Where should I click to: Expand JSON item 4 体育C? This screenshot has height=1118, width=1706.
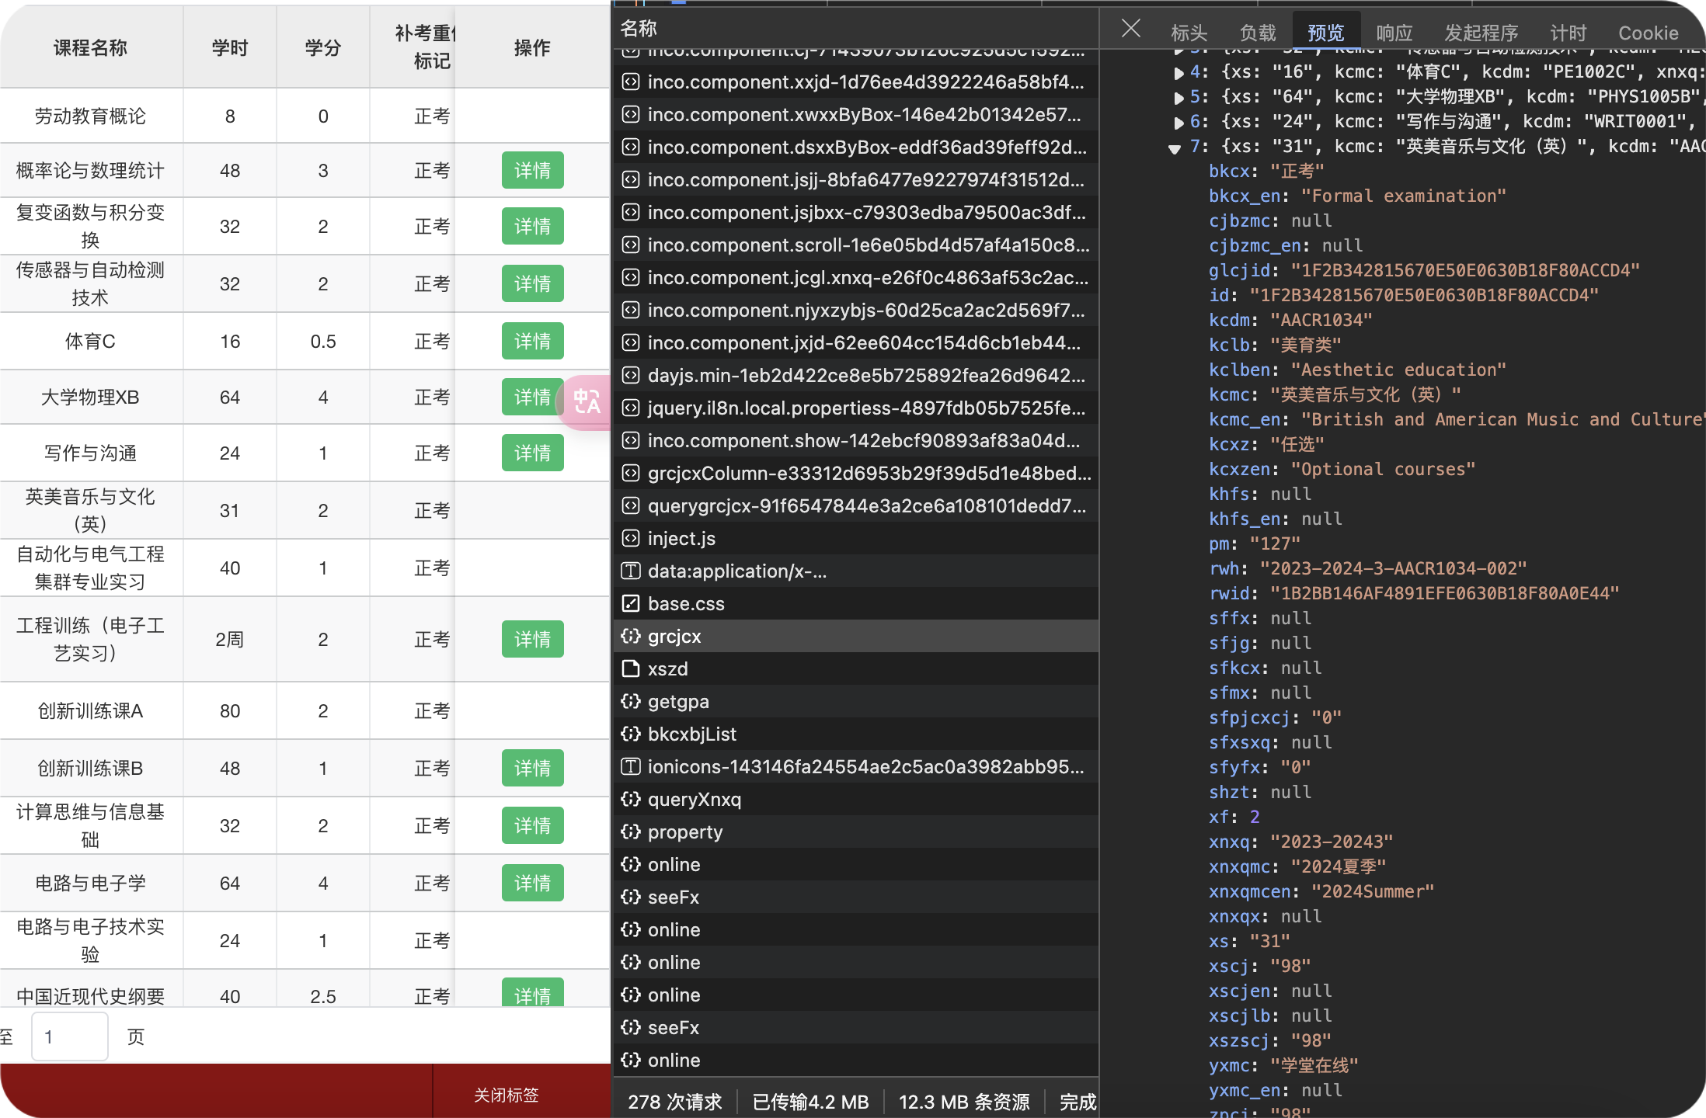pos(1179,73)
